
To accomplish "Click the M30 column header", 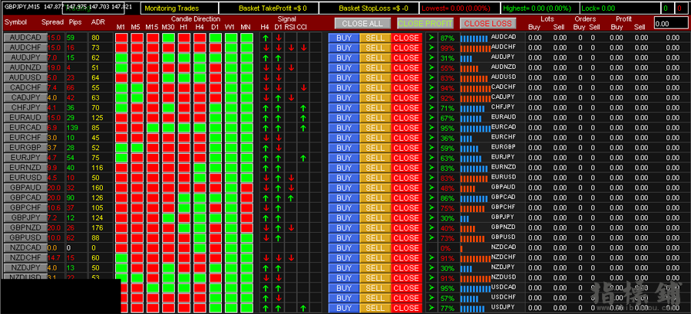I will [168, 28].
